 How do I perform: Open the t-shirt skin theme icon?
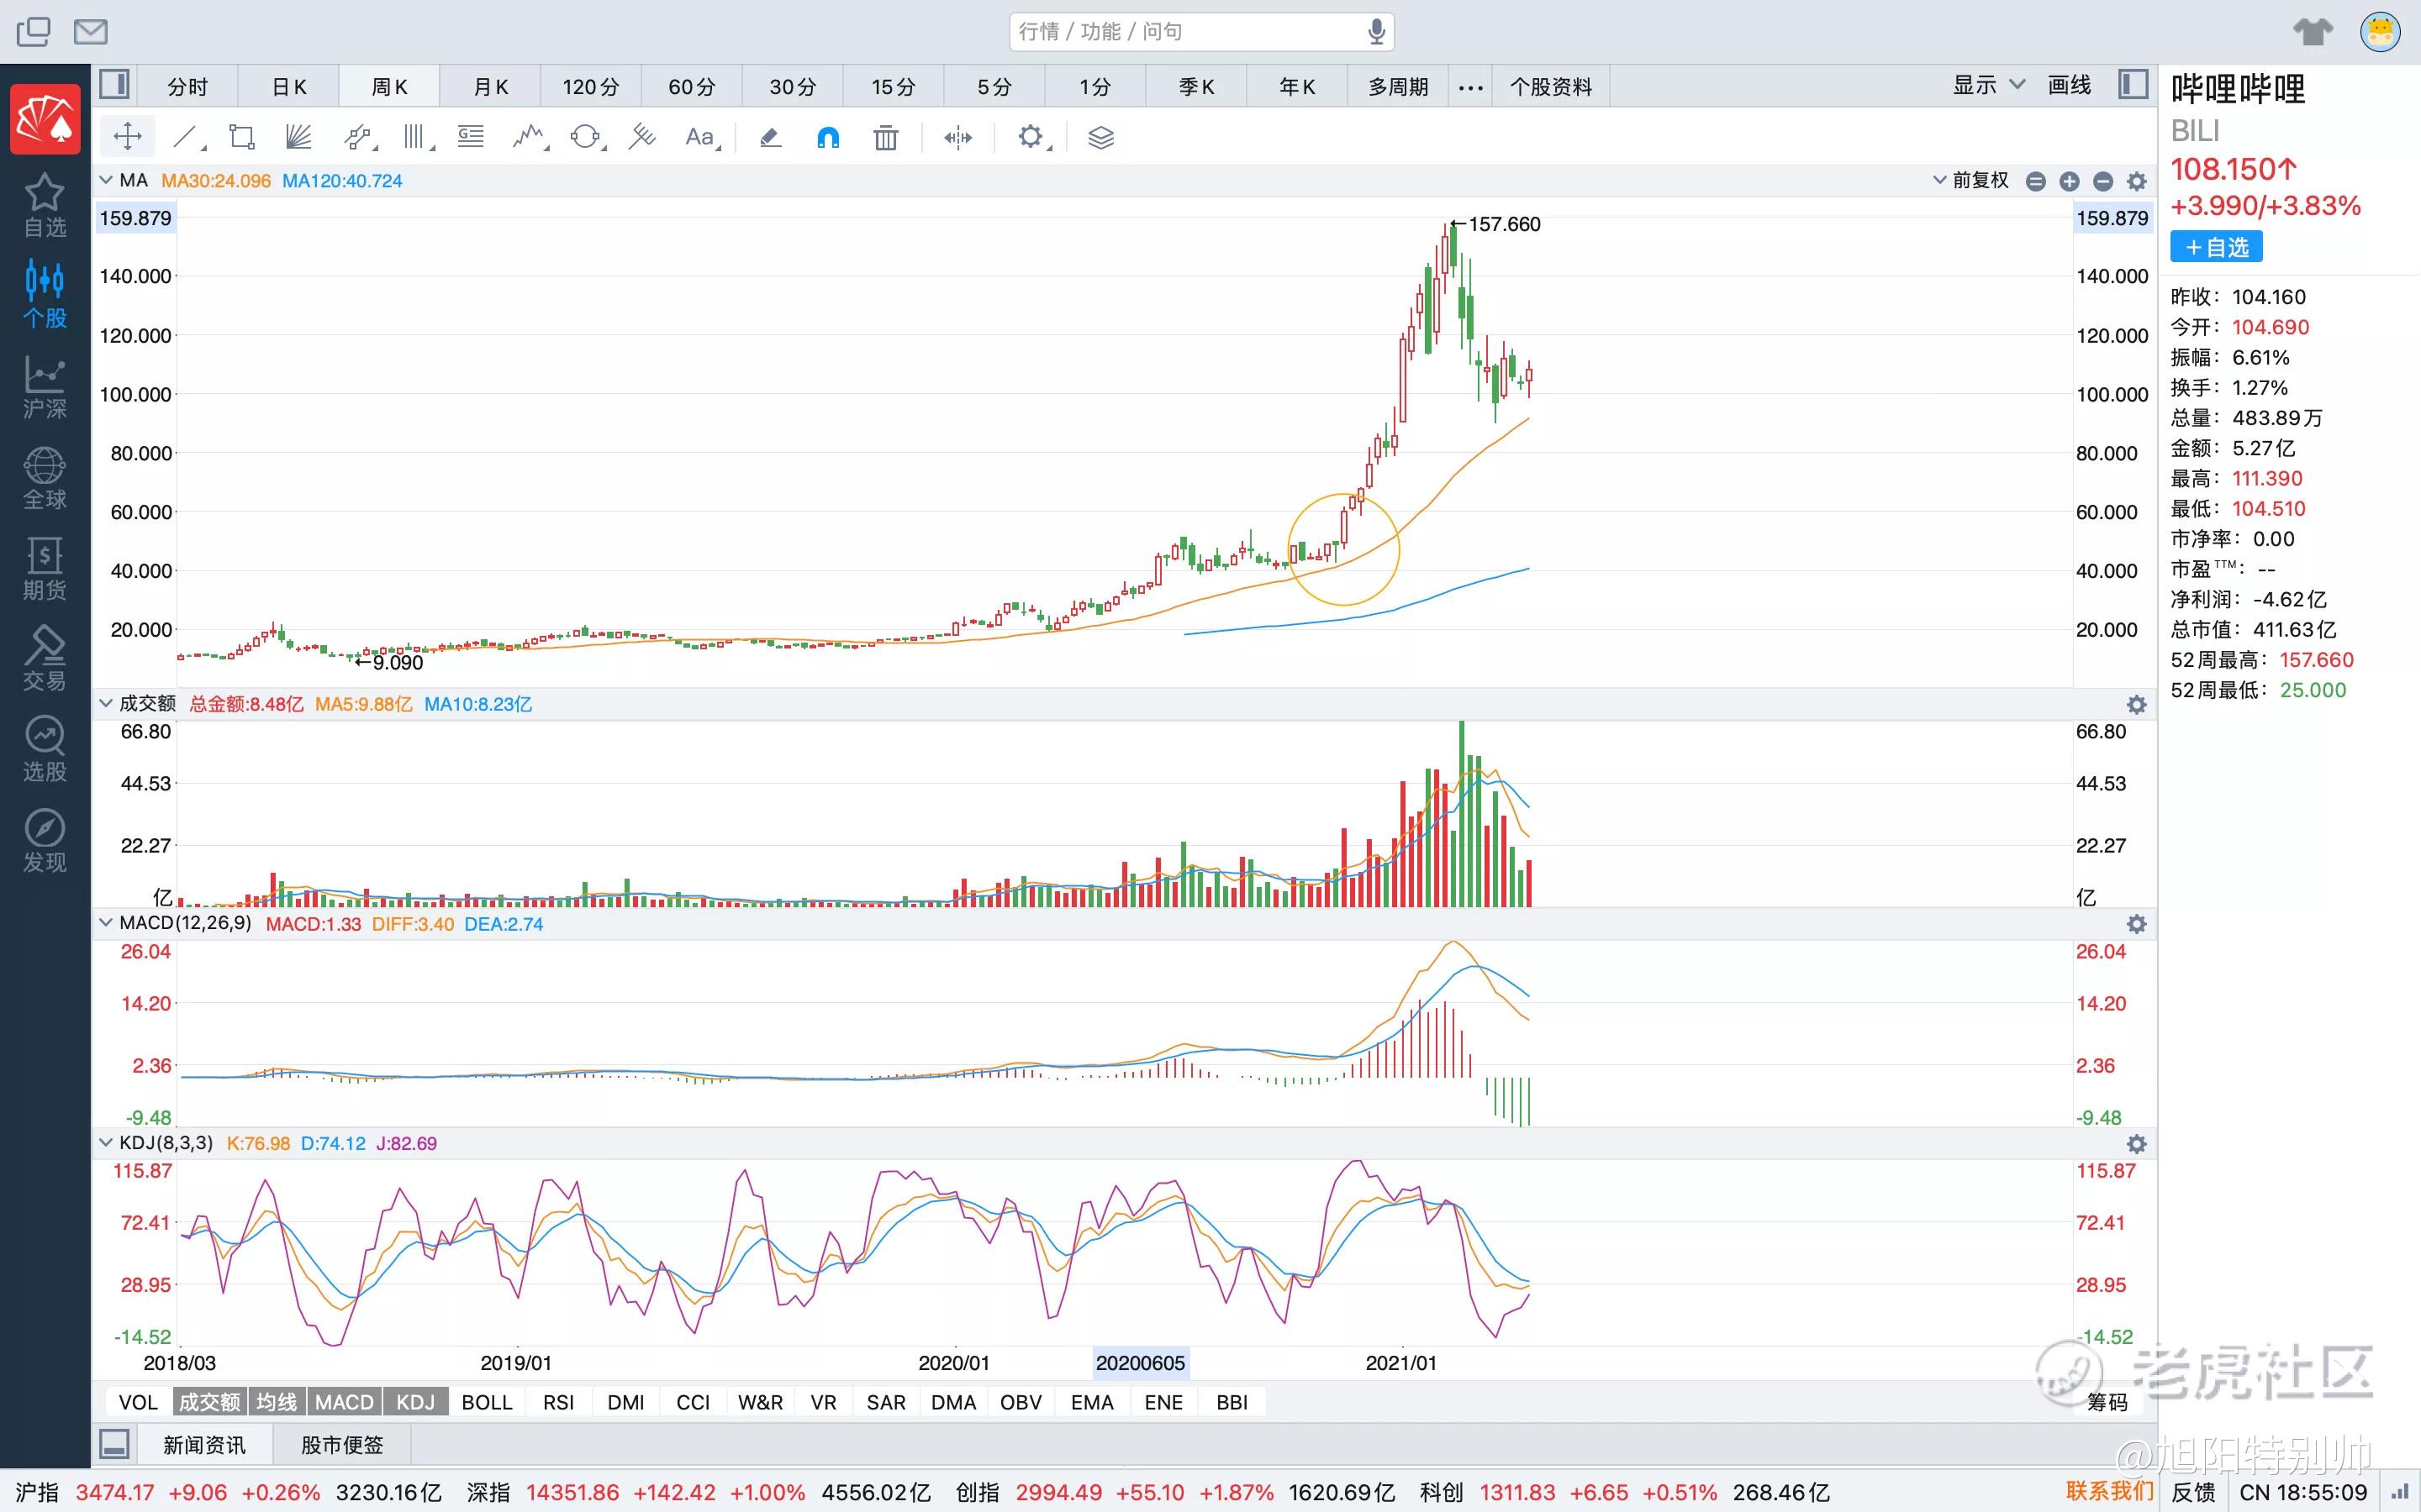[x=2312, y=32]
